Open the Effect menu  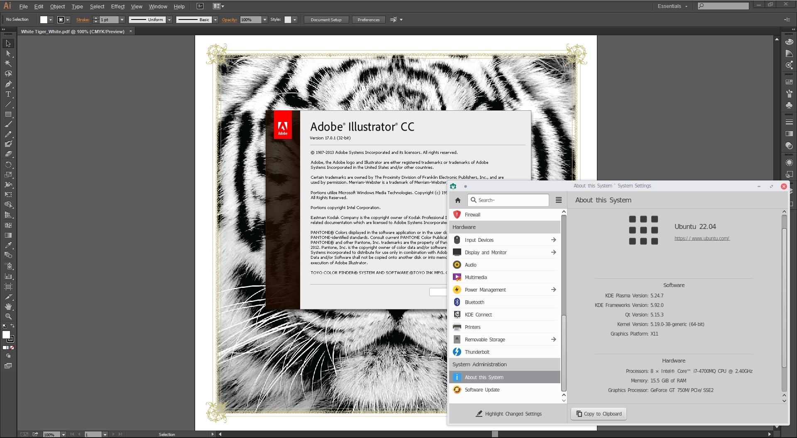(x=118, y=7)
